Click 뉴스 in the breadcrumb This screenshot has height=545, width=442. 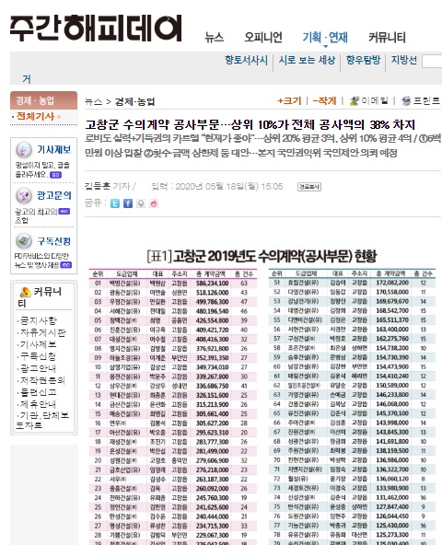coord(94,102)
